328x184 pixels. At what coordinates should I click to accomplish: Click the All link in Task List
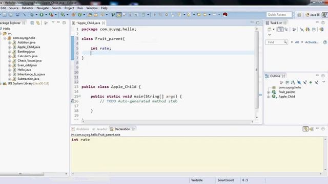pyautogui.click(x=297, y=42)
